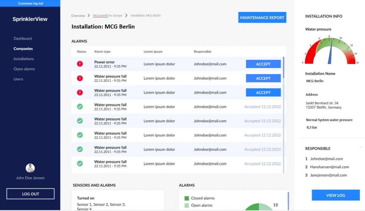Open the Users section

[x=18, y=79]
